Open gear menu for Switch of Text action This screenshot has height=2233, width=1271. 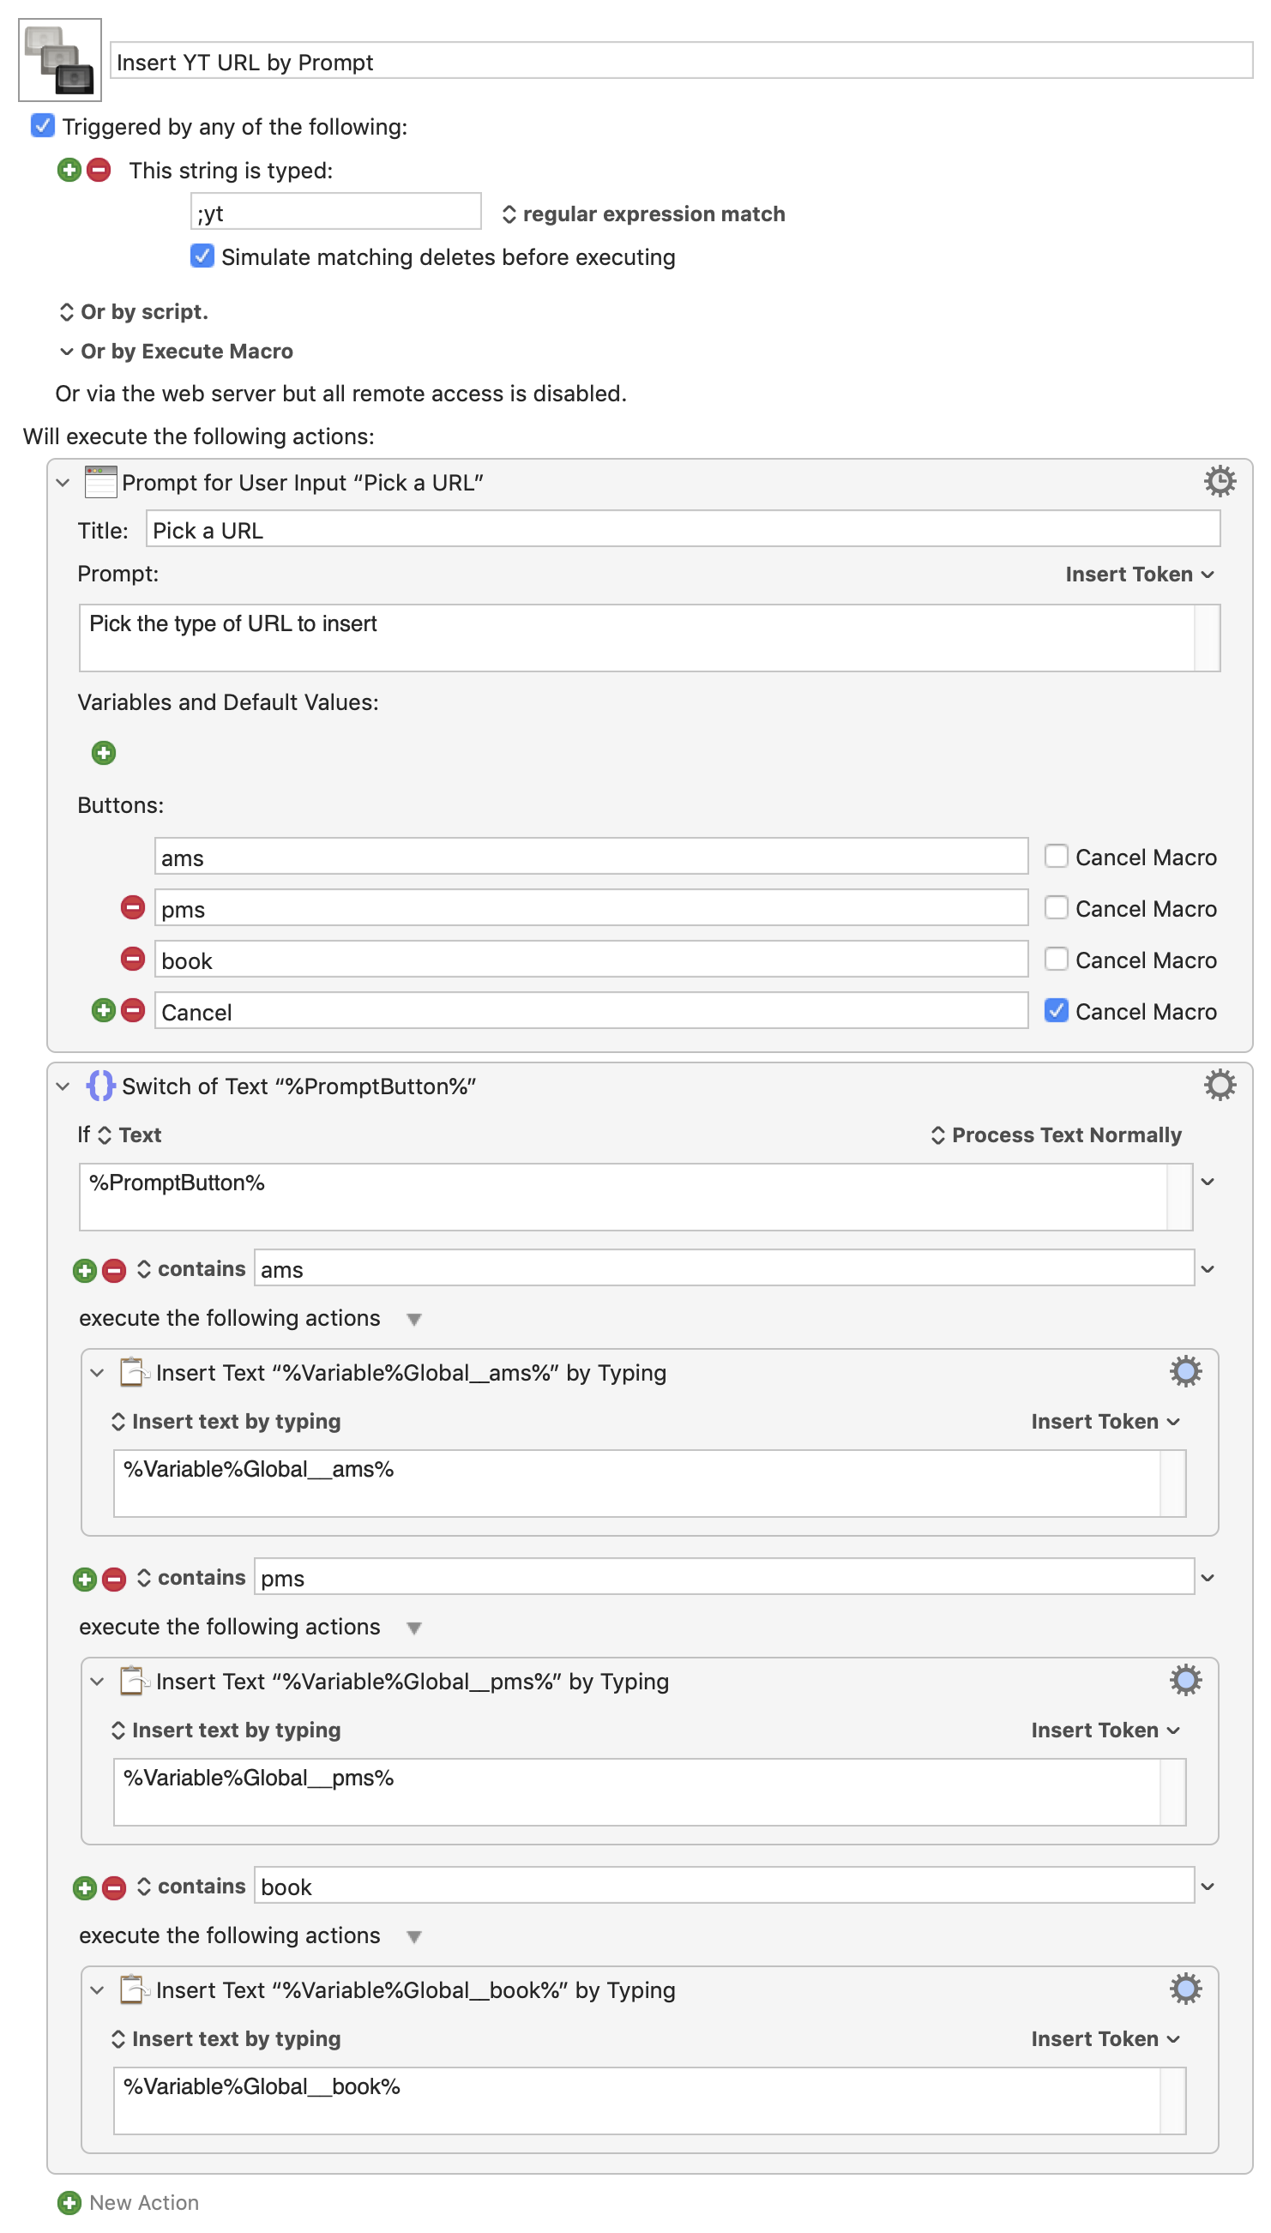pos(1220,1086)
